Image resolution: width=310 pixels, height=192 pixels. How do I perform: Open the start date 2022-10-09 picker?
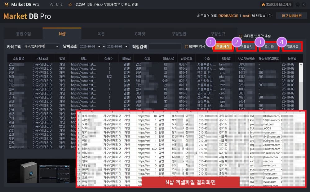[90, 46]
